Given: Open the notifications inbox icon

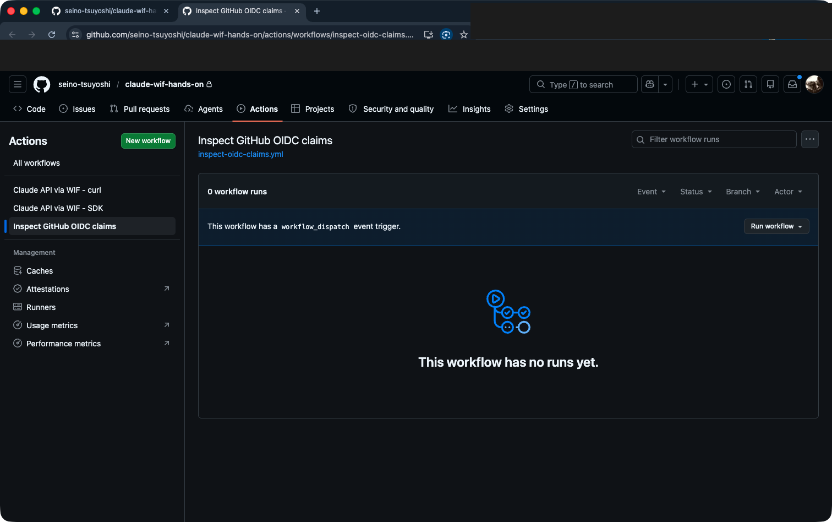Looking at the screenshot, I should 792,84.
